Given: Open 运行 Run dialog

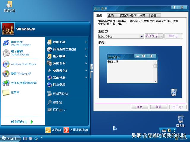Looking at the screenshot, I should point(56,110).
